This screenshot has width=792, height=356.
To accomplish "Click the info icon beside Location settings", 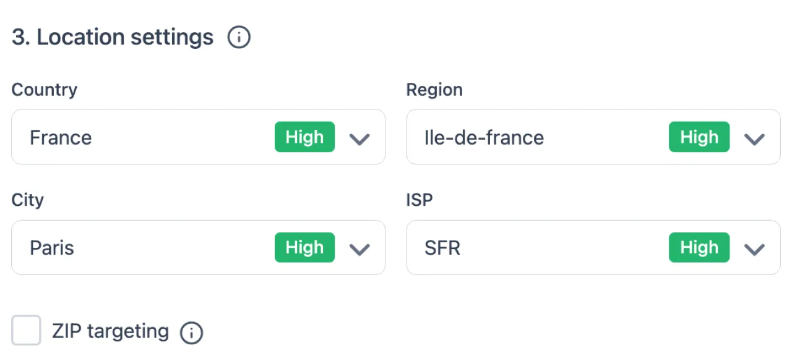I will click(239, 38).
